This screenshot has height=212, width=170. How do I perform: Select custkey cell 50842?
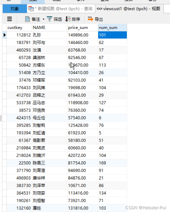(x=19, y=65)
